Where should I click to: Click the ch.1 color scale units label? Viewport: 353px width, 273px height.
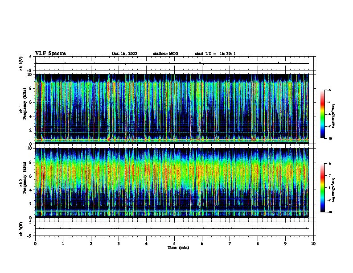click(334, 116)
